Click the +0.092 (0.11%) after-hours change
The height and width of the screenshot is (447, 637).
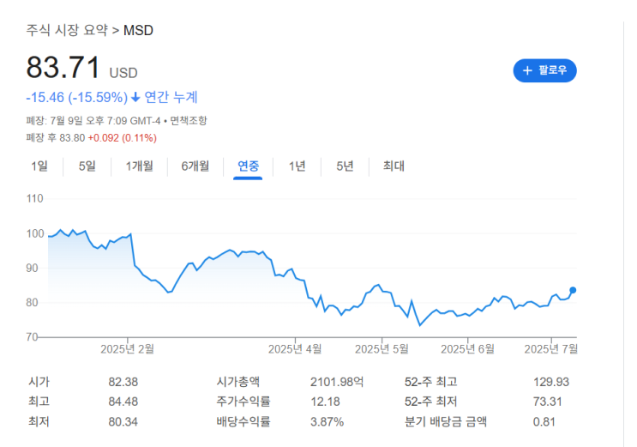tap(123, 138)
